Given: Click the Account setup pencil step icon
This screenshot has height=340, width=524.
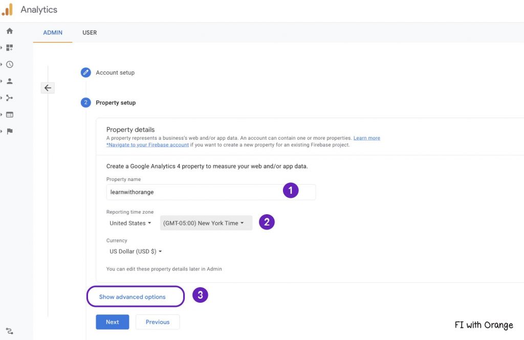Looking at the screenshot, I should [86, 72].
